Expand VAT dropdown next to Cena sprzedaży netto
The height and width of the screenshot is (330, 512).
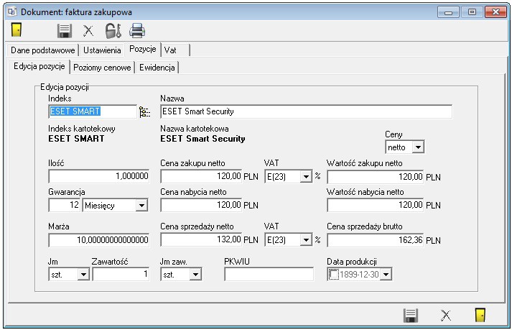point(306,240)
